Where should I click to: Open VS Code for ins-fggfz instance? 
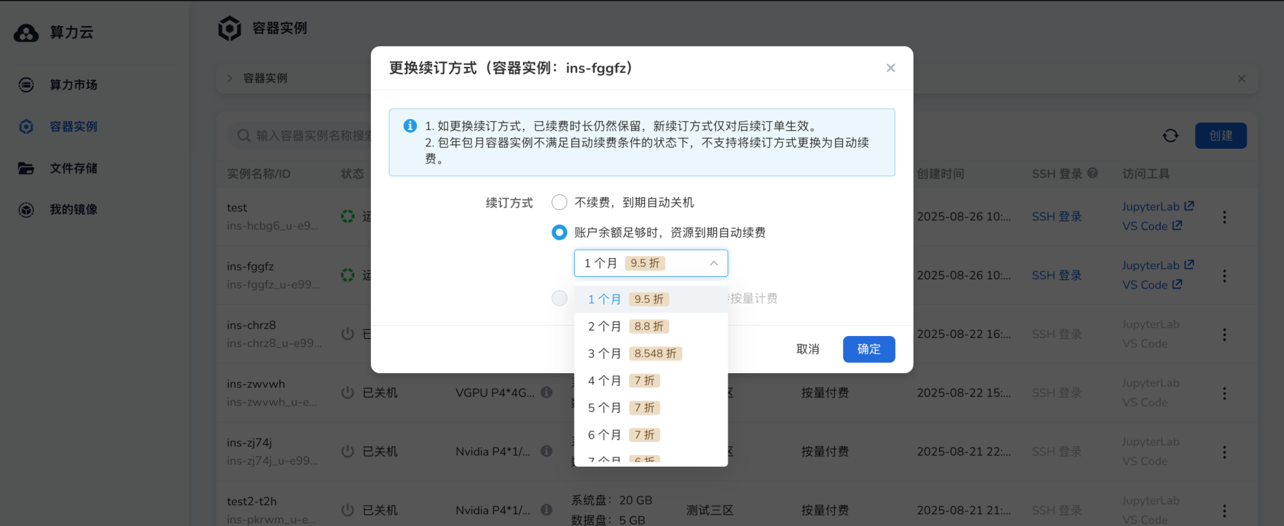(1152, 284)
